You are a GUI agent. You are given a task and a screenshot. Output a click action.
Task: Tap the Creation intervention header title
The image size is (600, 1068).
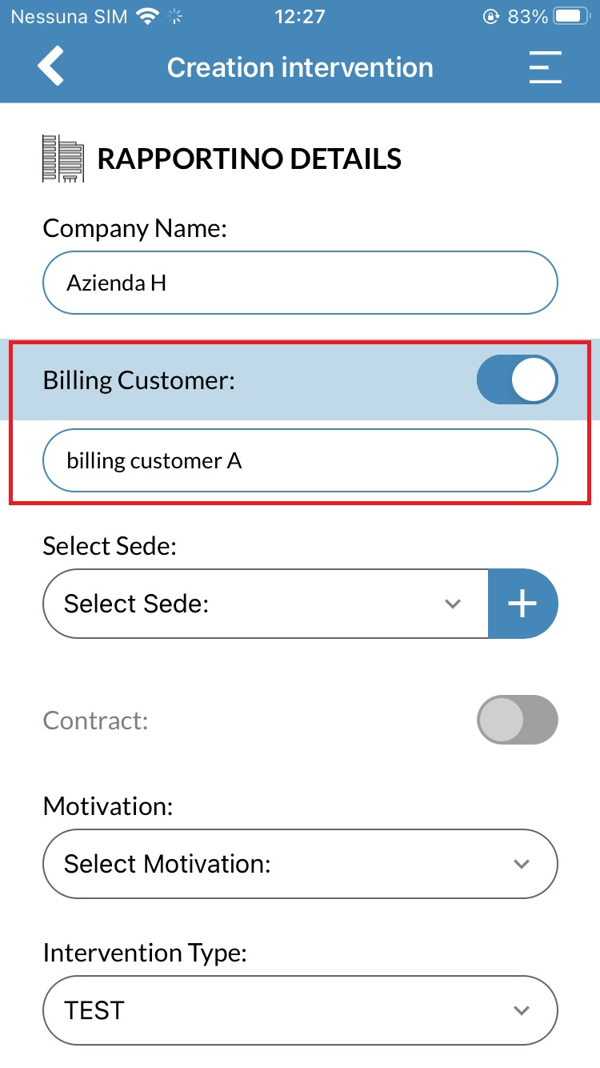pos(300,67)
